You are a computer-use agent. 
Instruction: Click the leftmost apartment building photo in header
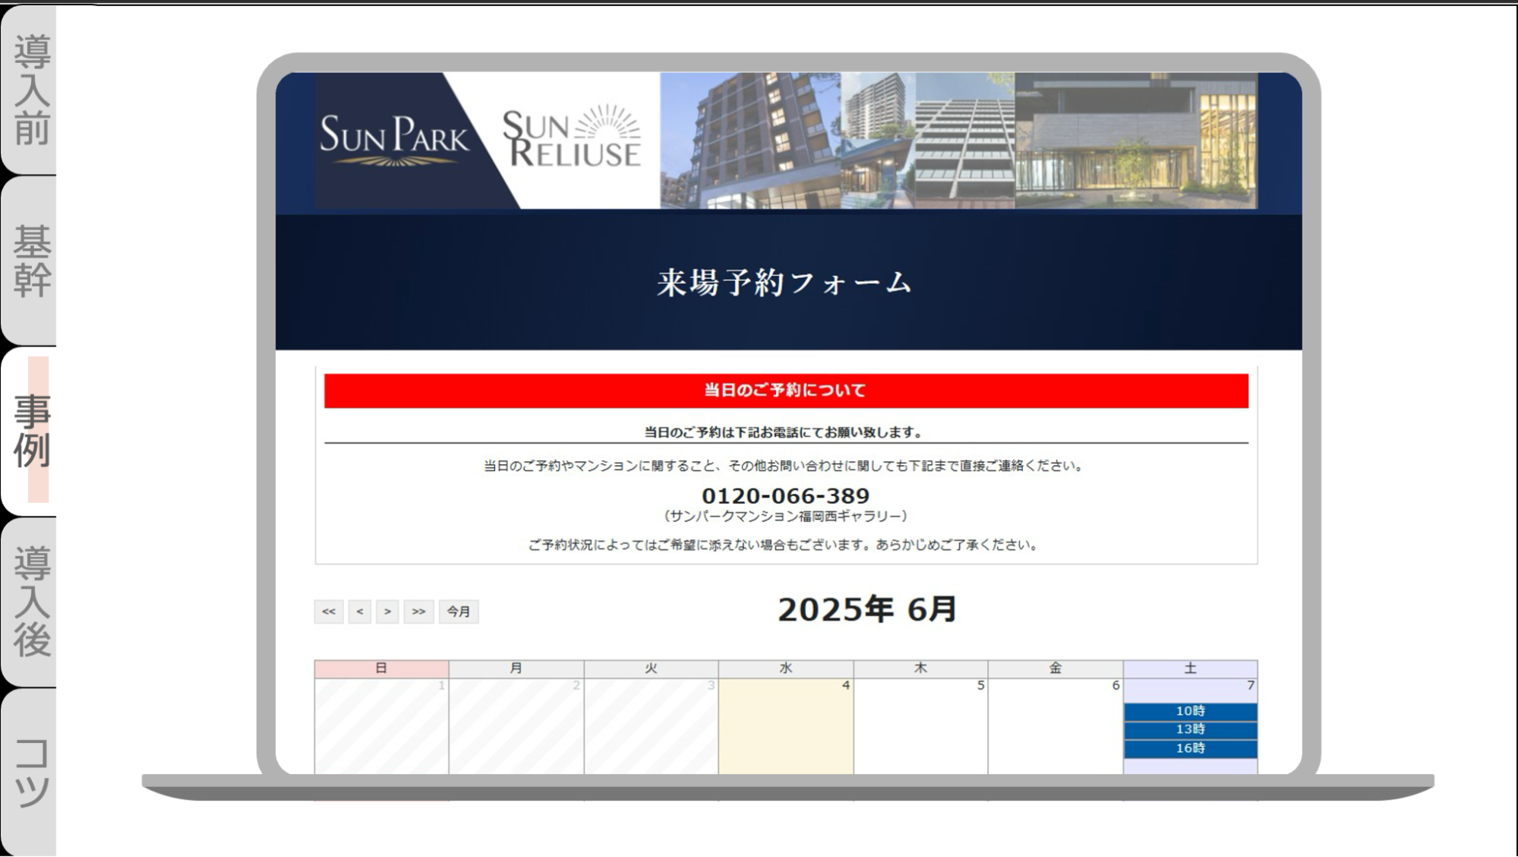pyautogui.click(x=750, y=141)
